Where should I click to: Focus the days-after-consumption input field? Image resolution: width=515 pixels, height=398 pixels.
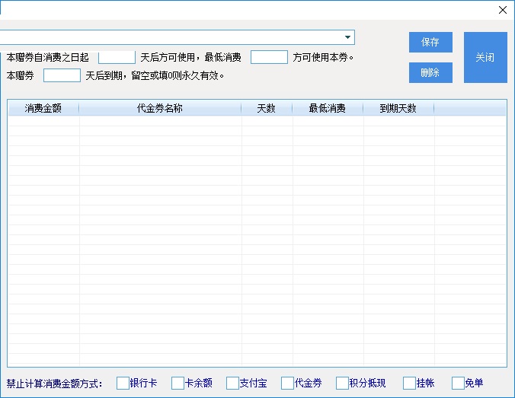(x=117, y=57)
